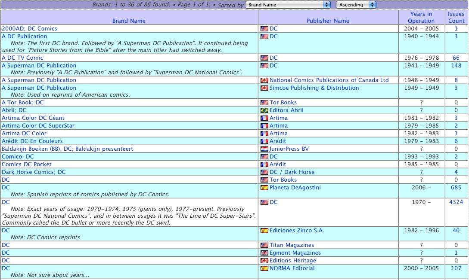This screenshot has width=469, height=280.
Task: Click the US flag beside DC / Dark Horse
Action: pyautogui.click(x=264, y=172)
